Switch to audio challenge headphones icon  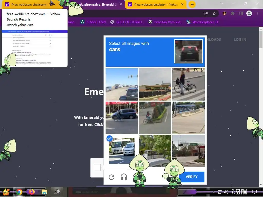pyautogui.click(x=124, y=177)
